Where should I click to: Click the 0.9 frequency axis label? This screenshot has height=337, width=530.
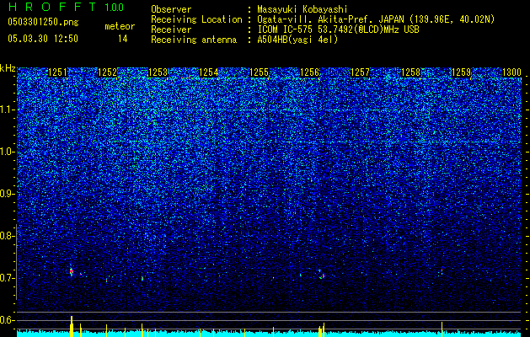(x=6, y=194)
